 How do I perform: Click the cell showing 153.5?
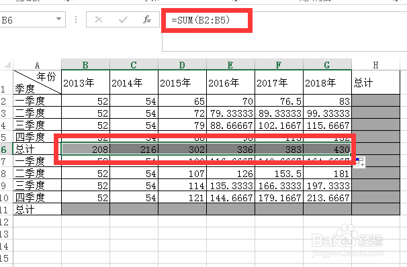(279, 173)
